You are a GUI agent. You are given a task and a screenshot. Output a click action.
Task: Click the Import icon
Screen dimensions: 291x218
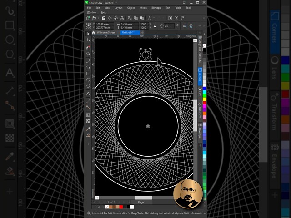[x=170, y=18]
